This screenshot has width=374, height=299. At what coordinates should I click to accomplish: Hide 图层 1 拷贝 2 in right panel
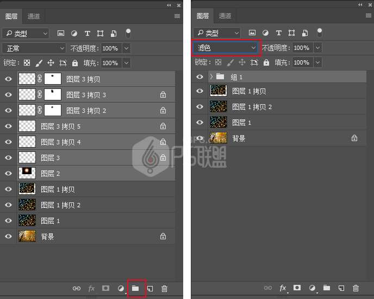point(200,106)
